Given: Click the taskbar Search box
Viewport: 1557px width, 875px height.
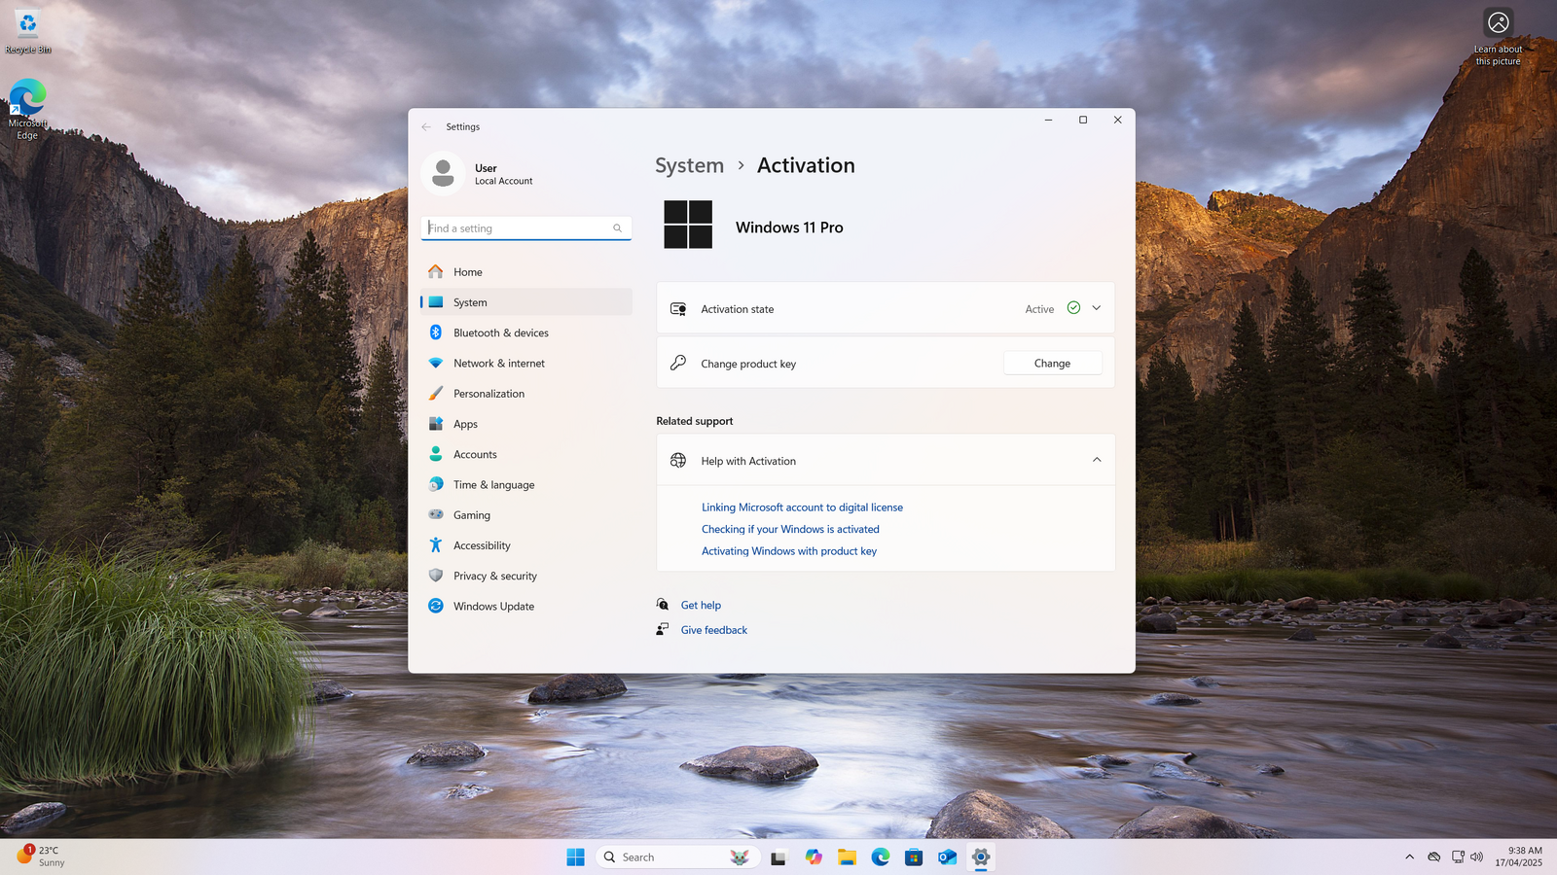Looking at the screenshot, I should click(677, 857).
